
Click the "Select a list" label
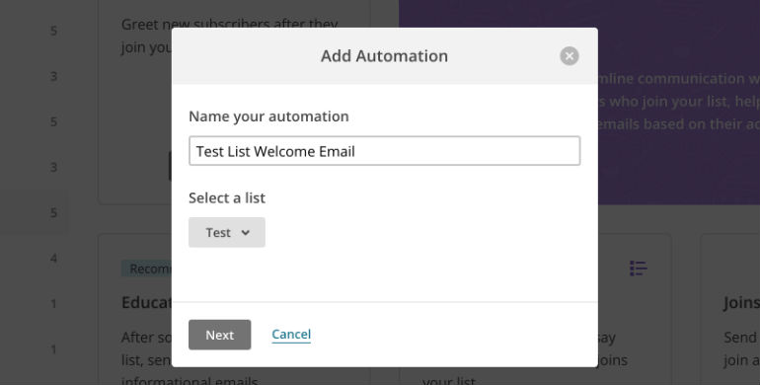pos(227,197)
